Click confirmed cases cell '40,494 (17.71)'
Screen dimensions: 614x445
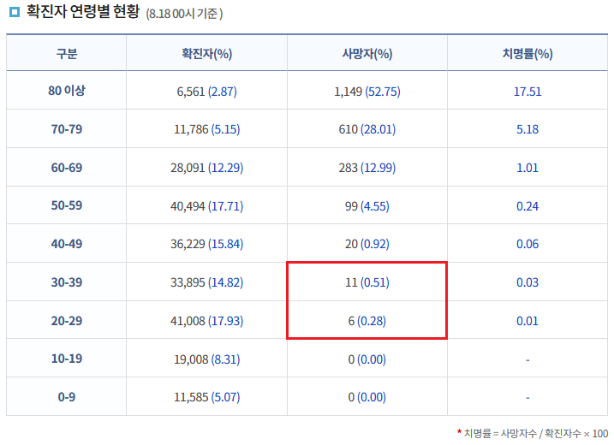click(206, 206)
